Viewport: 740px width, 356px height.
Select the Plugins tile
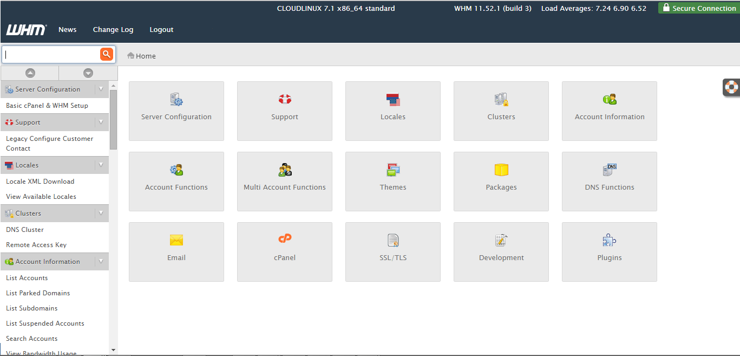[x=609, y=252]
